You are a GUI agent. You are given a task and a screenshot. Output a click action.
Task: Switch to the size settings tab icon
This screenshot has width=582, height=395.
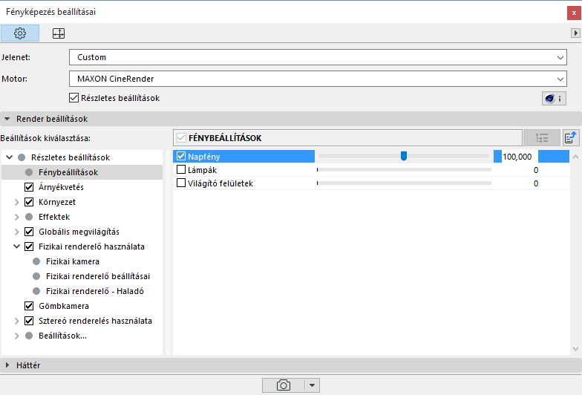[58, 33]
